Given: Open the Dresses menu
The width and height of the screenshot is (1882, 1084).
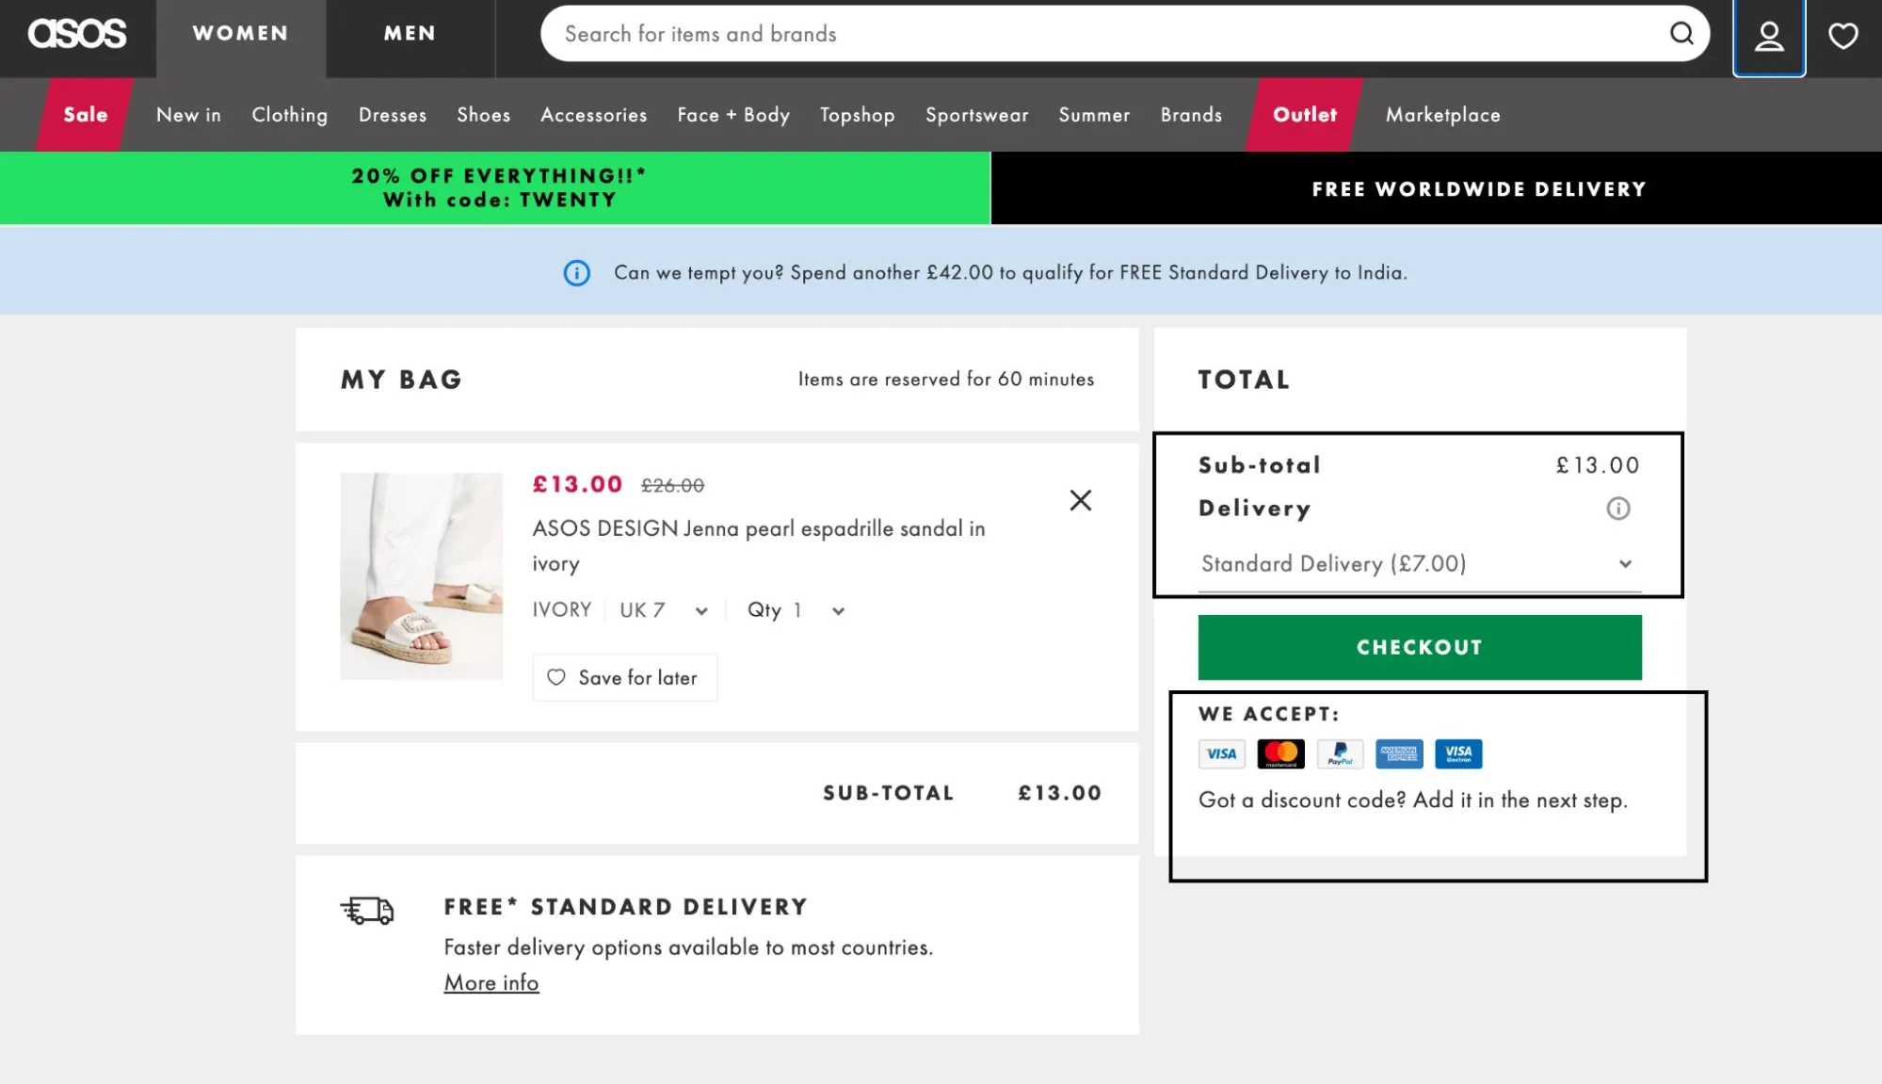Looking at the screenshot, I should point(393,115).
